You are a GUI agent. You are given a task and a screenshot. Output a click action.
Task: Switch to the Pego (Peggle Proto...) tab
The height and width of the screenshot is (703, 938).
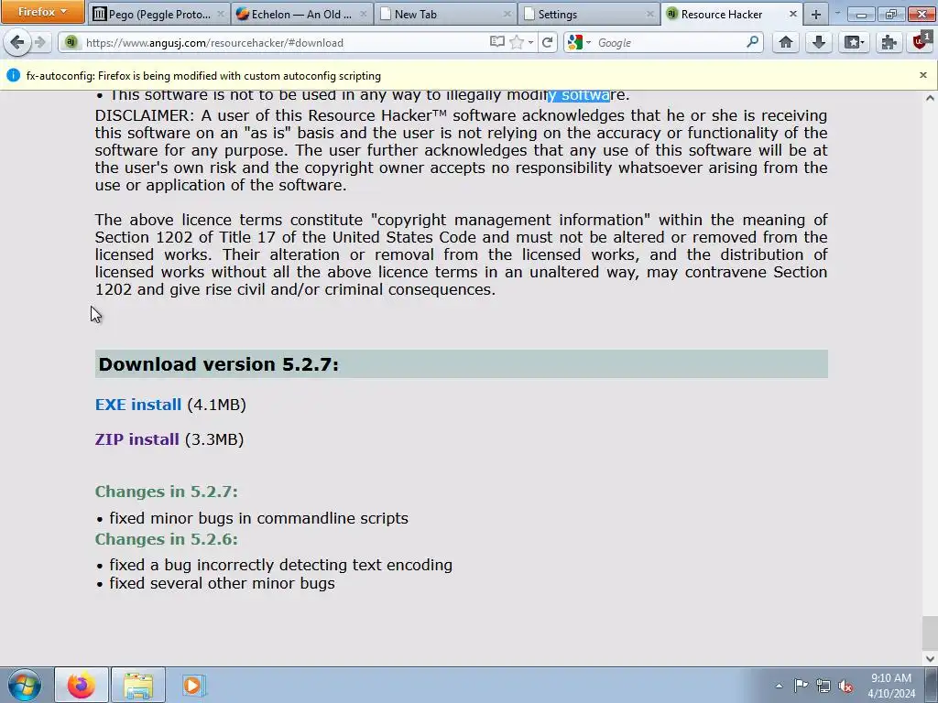[158, 14]
